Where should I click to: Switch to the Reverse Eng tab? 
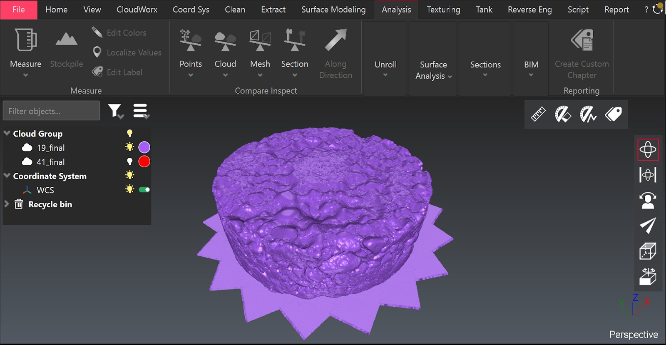tap(530, 10)
